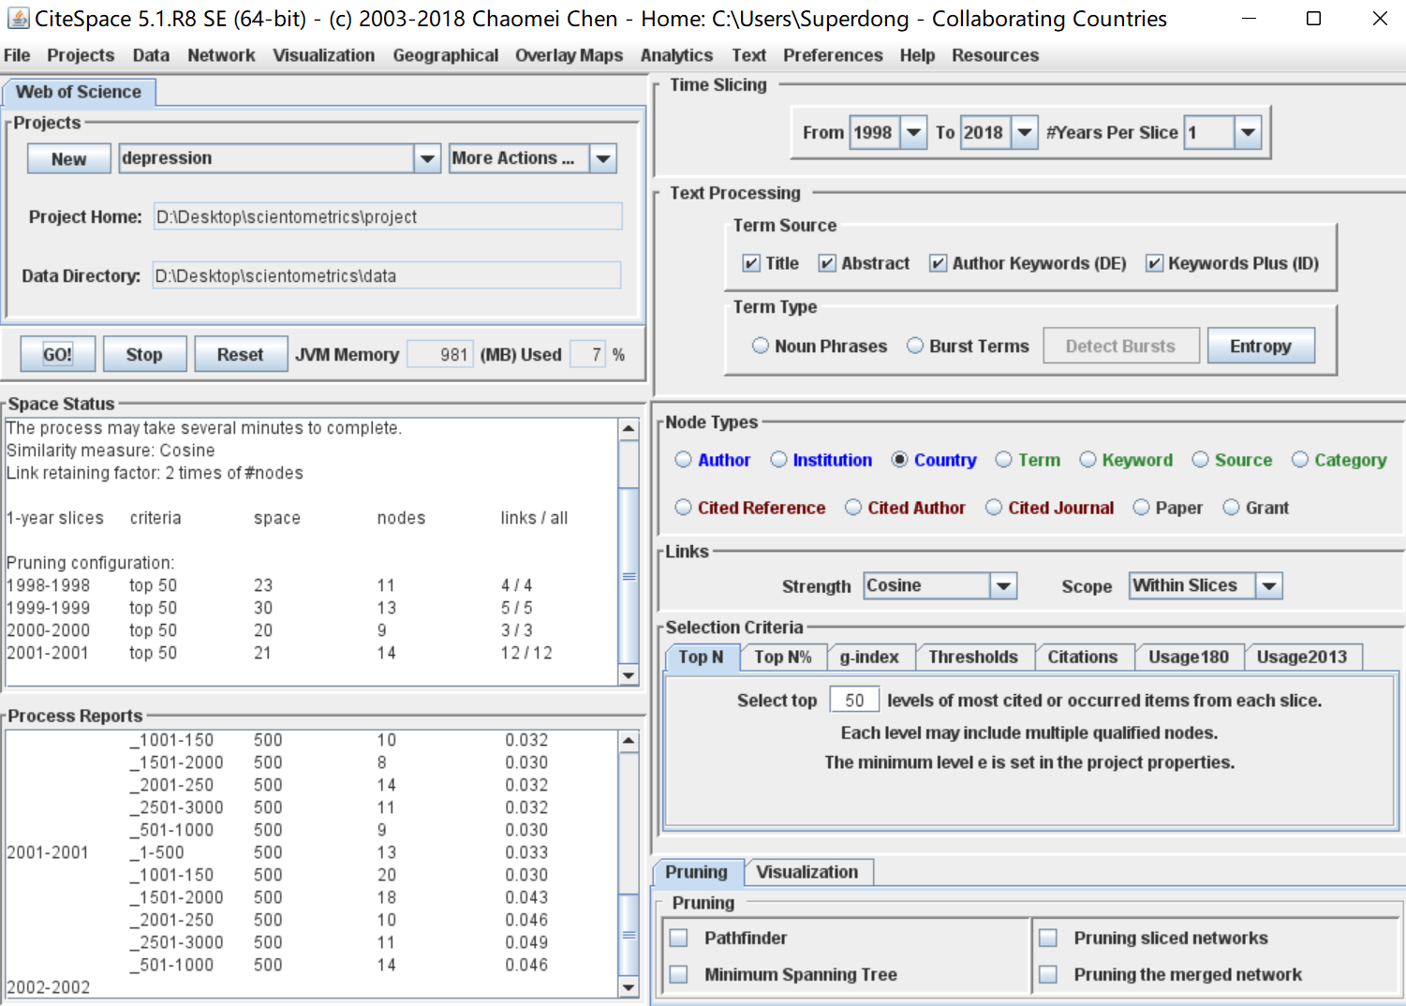The height and width of the screenshot is (1006, 1406).
Task: Expand the depression project dropdown
Action: click(427, 158)
